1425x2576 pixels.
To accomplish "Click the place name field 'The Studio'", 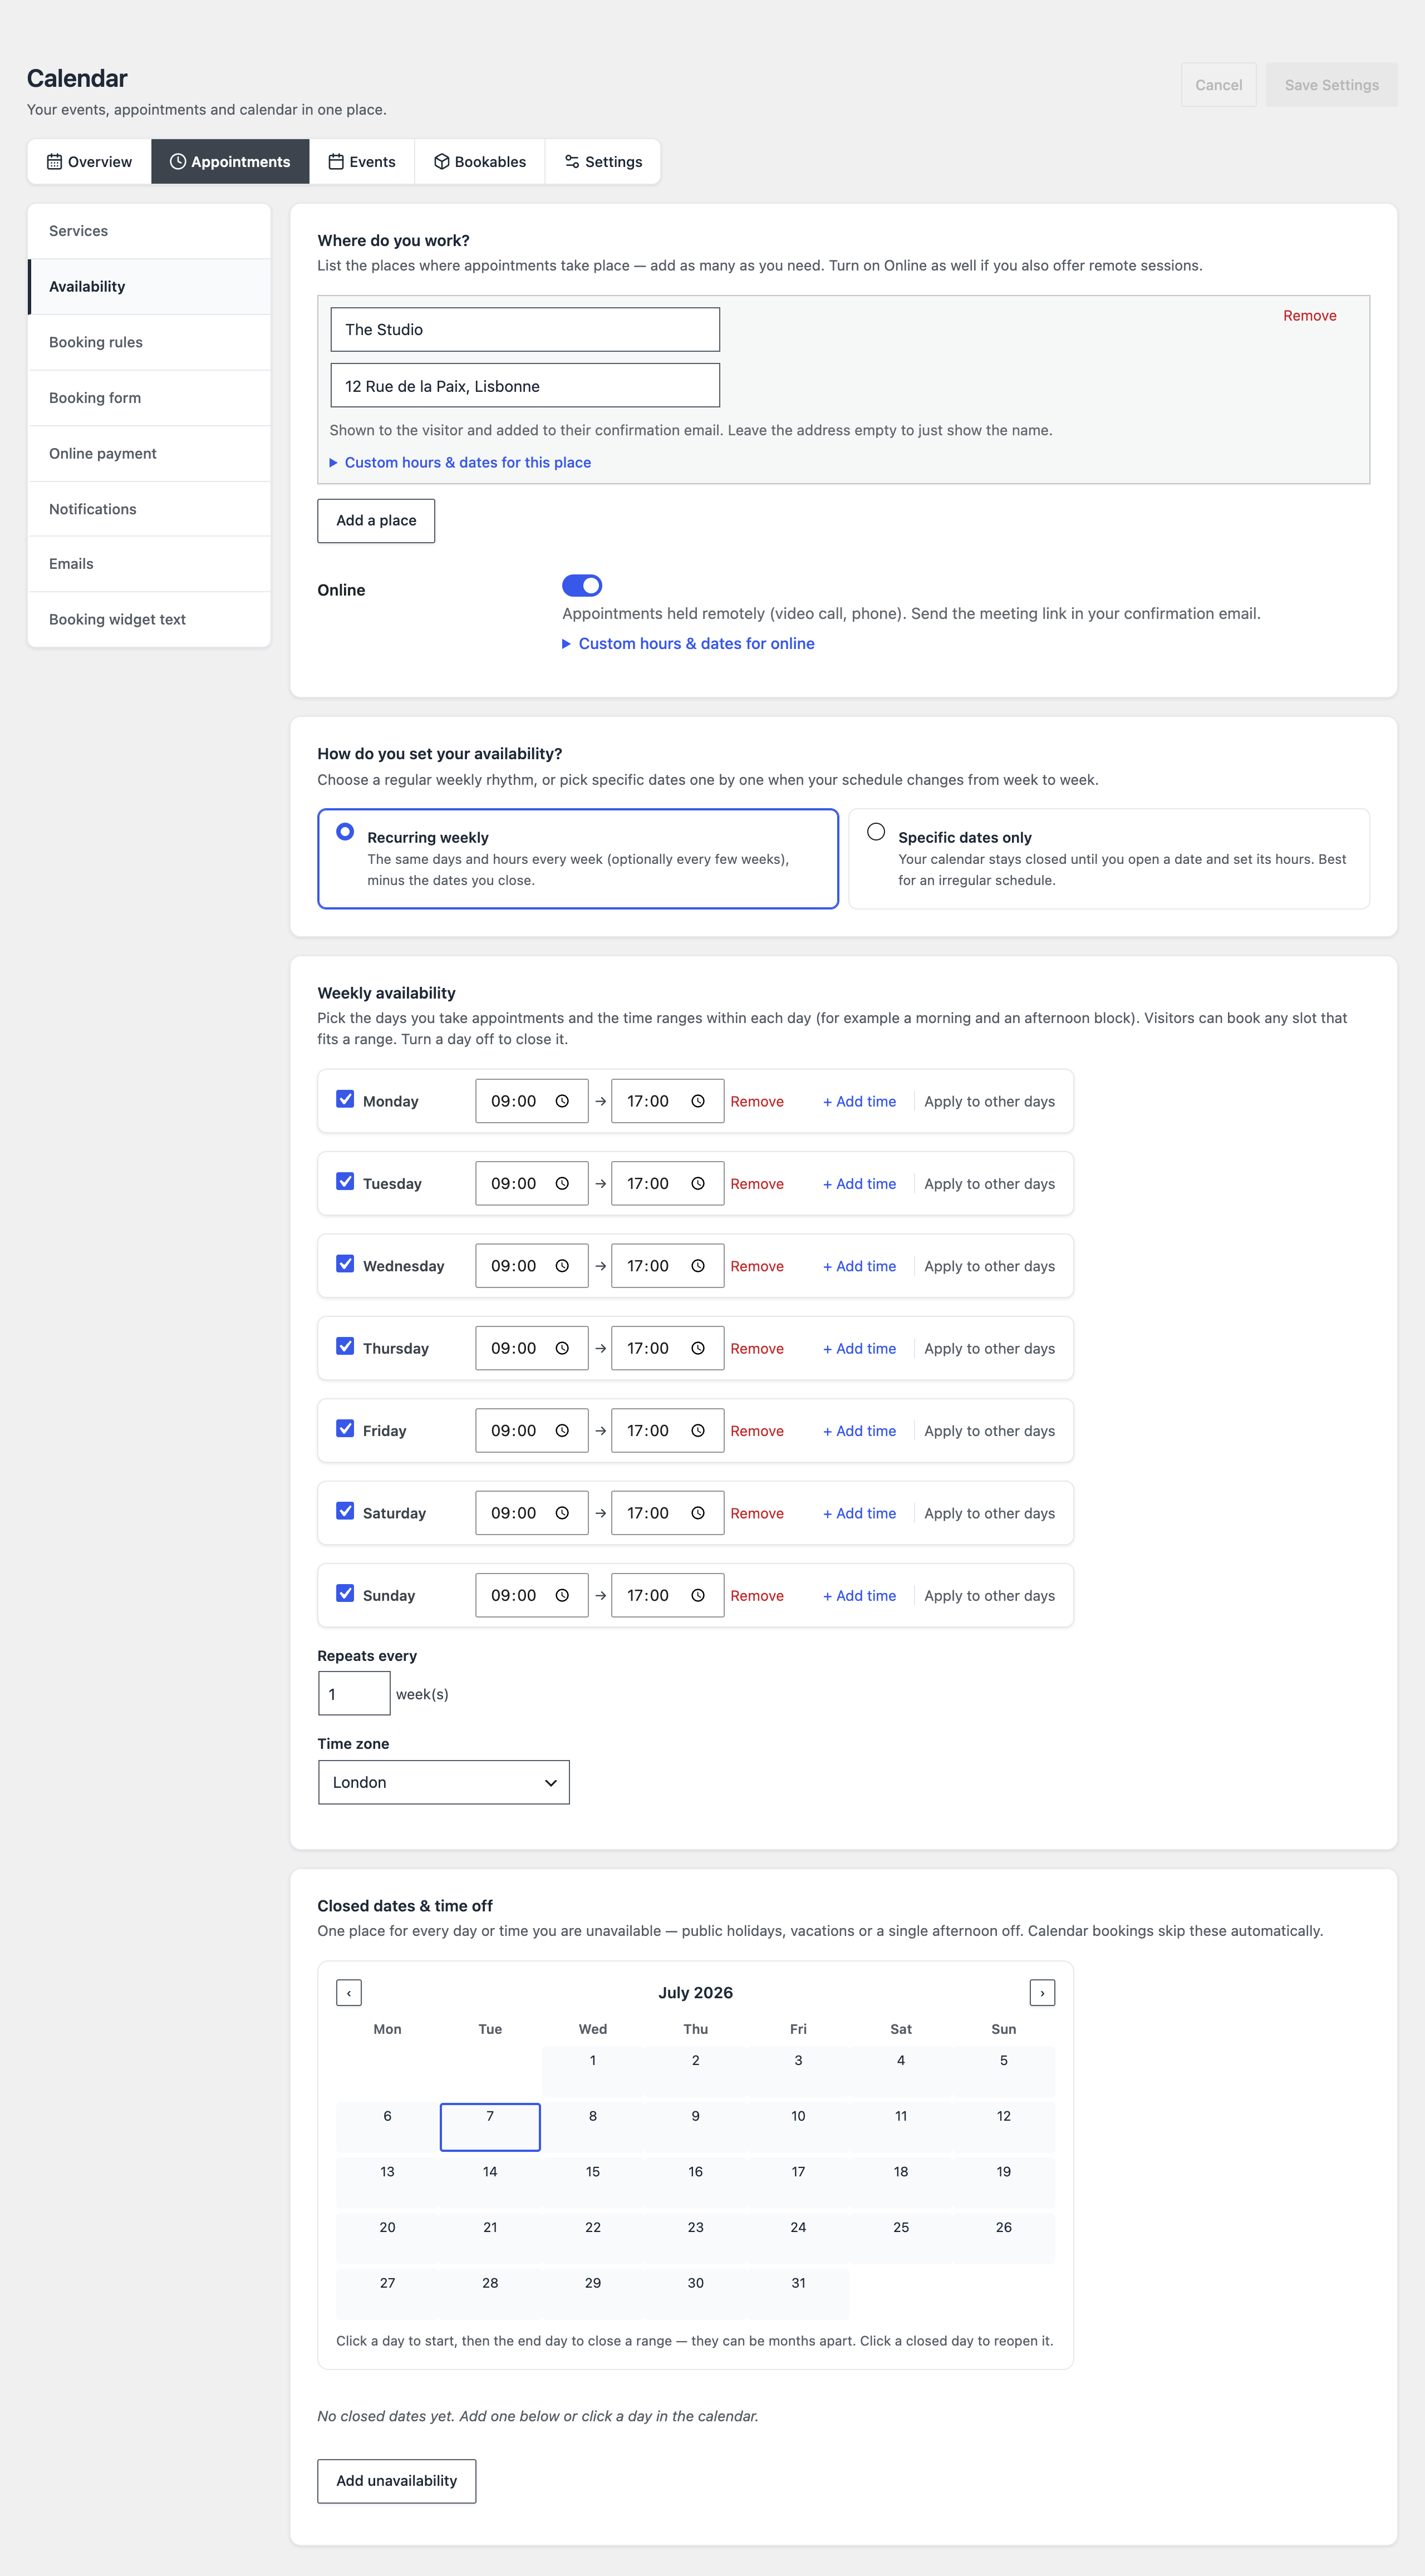I will 525,329.
